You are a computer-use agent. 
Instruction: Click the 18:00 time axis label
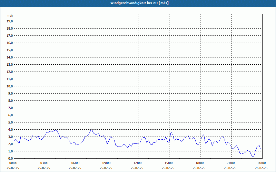(200, 163)
